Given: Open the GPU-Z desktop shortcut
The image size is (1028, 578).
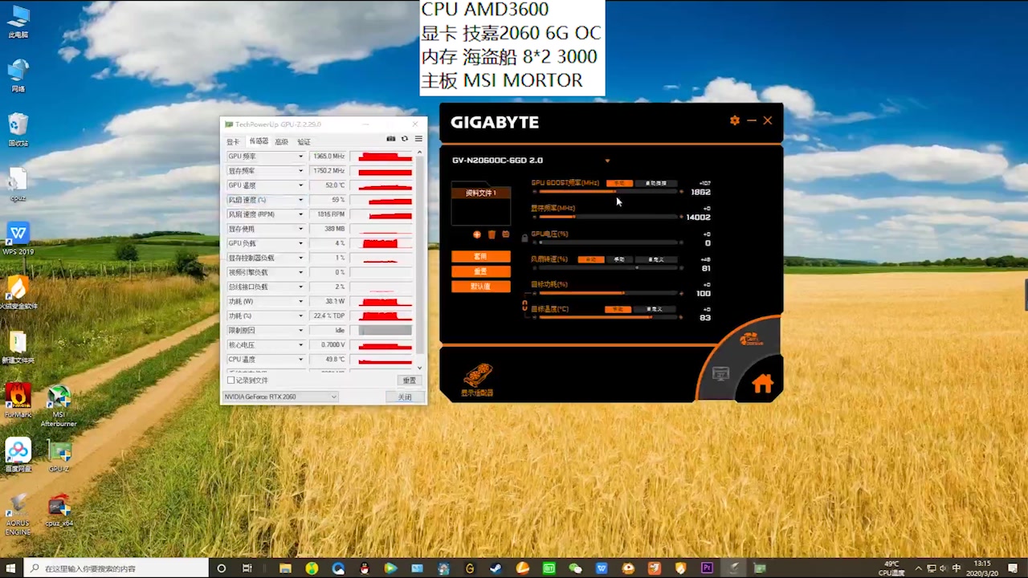Looking at the screenshot, I should click(x=59, y=456).
